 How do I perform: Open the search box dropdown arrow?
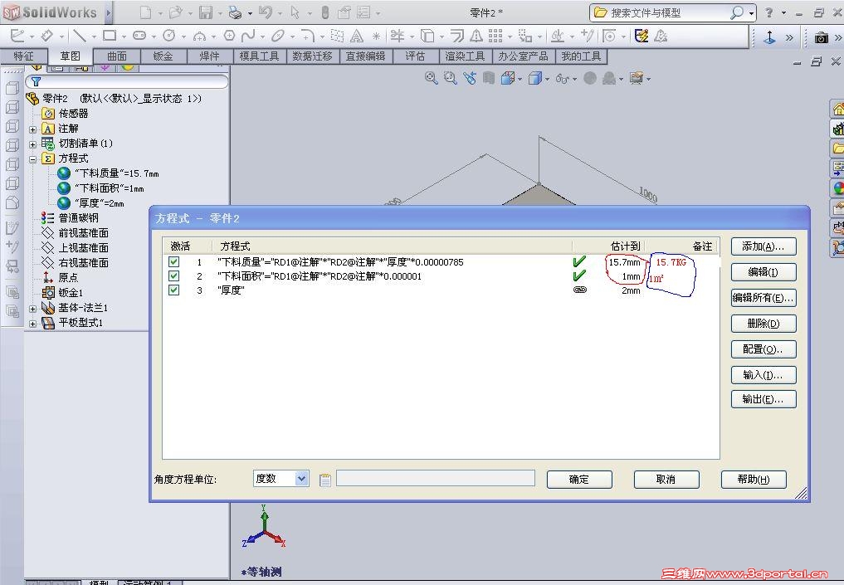click(x=751, y=13)
